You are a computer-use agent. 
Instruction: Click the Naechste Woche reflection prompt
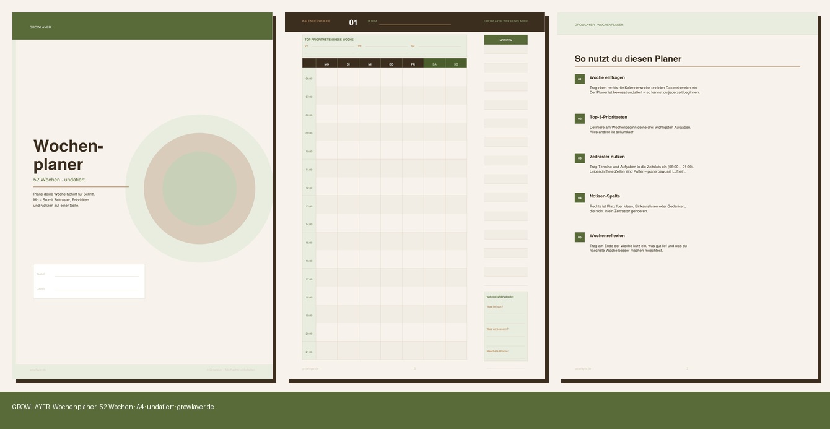coord(498,350)
